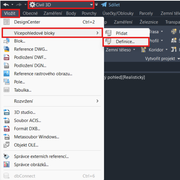180x180 pixels.
Task: Open the Quick Access toolbar customize arrow
Action: coord(96,5)
